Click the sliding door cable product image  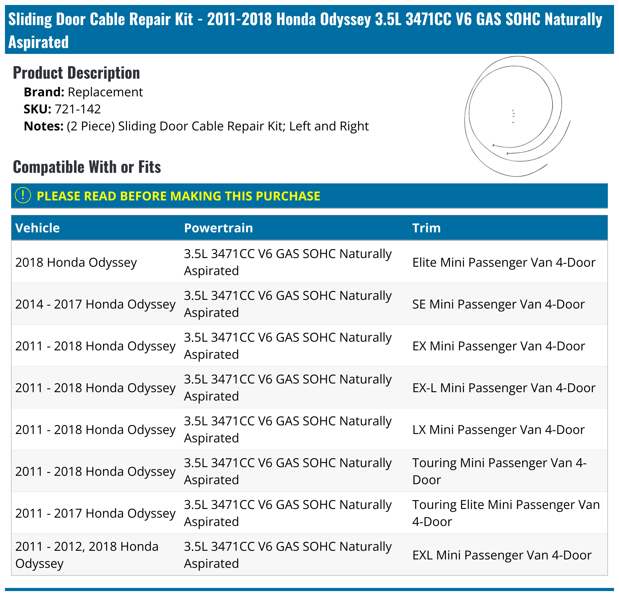(x=517, y=116)
